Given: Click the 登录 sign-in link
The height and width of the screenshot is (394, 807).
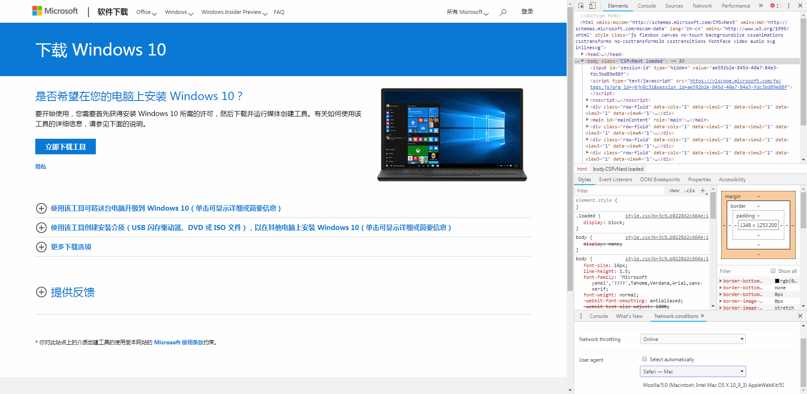Looking at the screenshot, I should pyautogui.click(x=527, y=12).
